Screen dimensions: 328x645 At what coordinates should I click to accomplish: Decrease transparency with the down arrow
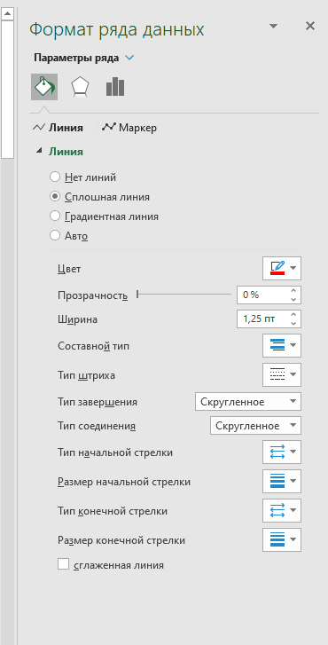click(x=293, y=299)
